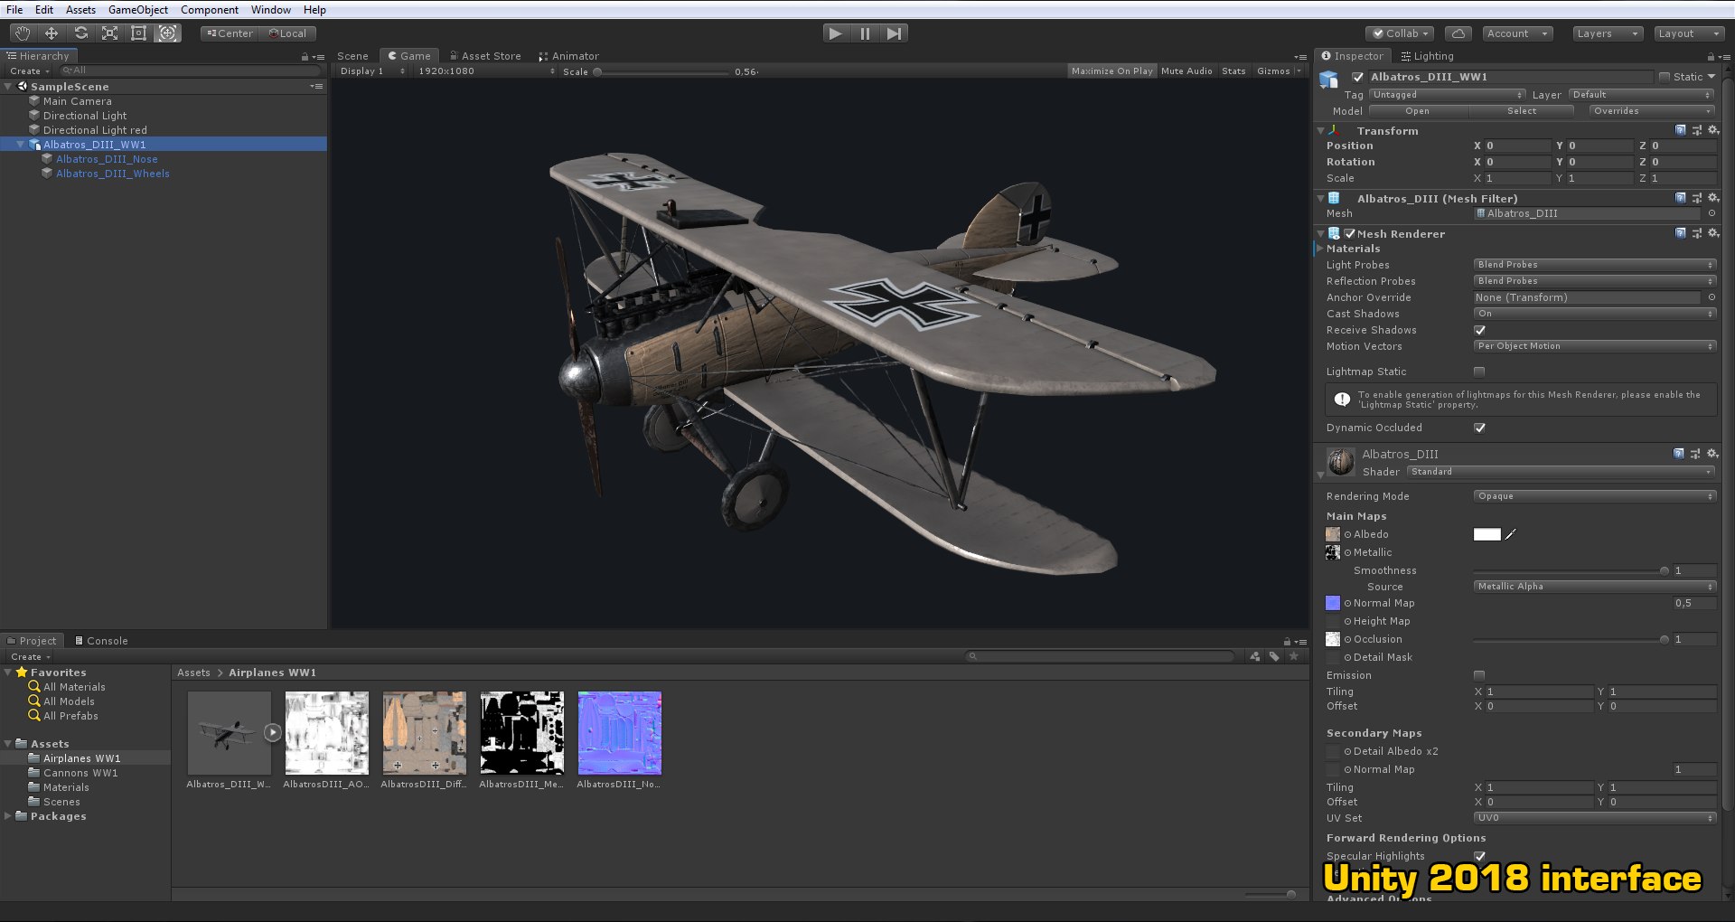Toggle Receive Shadows checkbox
Viewport: 1735px width, 922px height.
(x=1479, y=330)
